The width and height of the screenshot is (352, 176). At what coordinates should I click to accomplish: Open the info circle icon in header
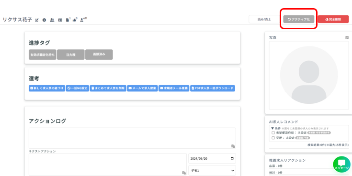point(44,20)
